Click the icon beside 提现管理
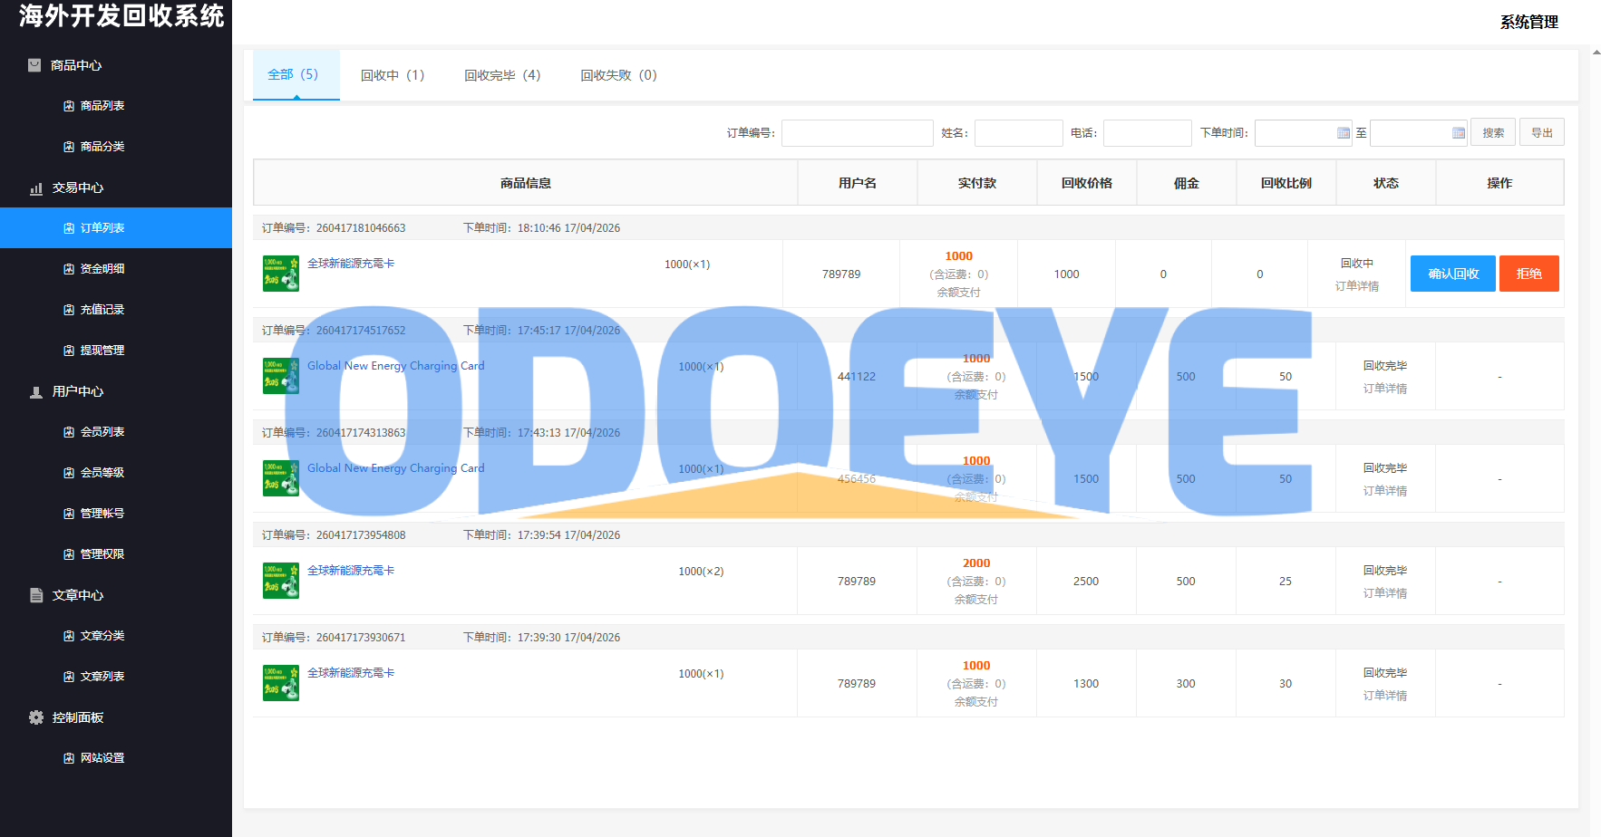Viewport: 1601px width, 837px height. click(69, 351)
